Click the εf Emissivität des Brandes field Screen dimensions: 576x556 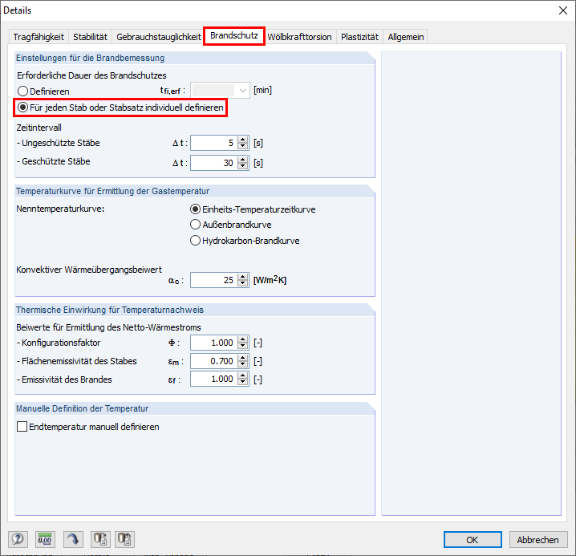click(214, 379)
